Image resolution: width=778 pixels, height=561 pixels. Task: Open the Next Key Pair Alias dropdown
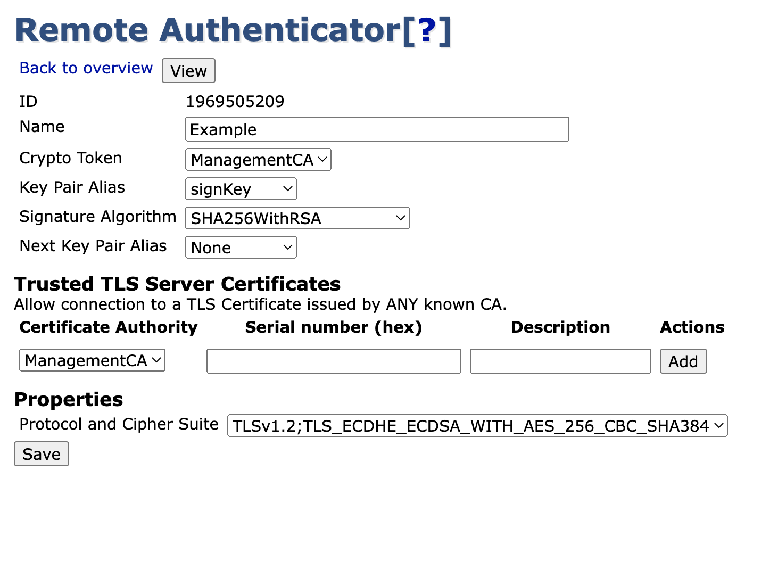point(241,247)
